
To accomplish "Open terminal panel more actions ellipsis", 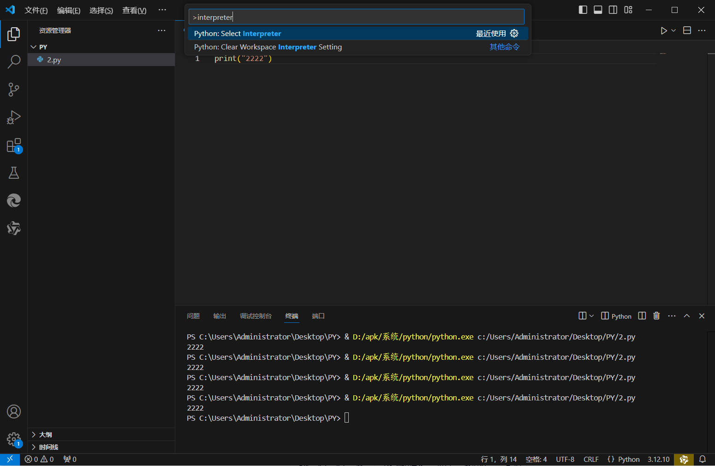I will pos(672,316).
